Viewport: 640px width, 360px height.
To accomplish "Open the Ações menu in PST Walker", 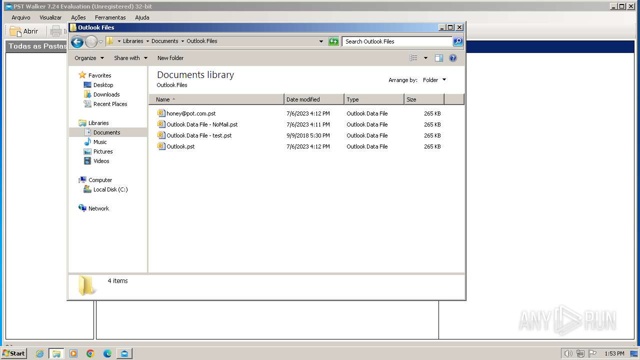I will [78, 17].
